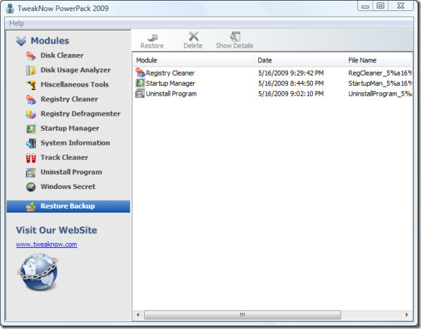Image resolution: width=421 pixels, height=329 pixels.
Task: Click the Windows Secret gauge icon
Action: pos(31,187)
